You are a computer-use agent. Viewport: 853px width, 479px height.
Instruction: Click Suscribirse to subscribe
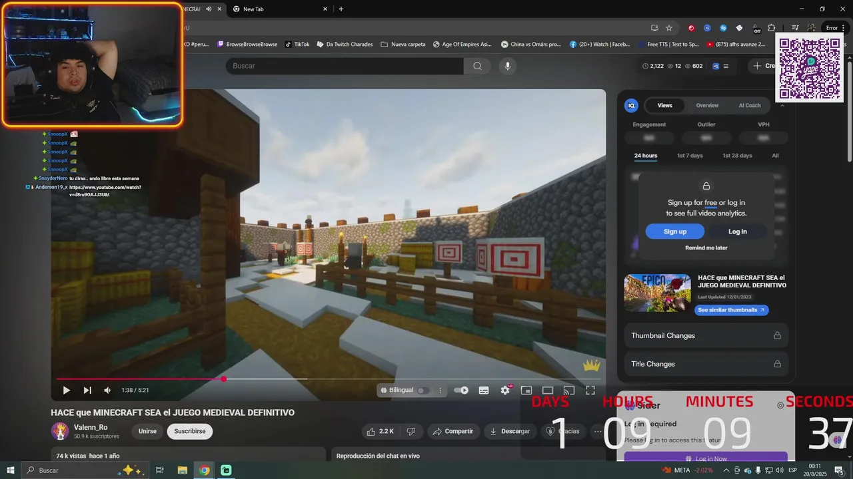190,431
